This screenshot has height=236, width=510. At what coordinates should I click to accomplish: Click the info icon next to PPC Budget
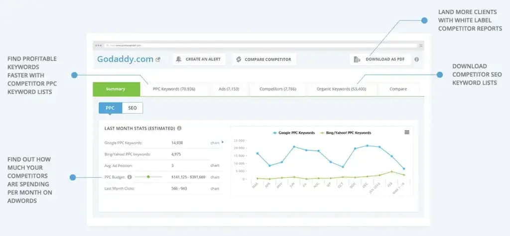click(129, 177)
